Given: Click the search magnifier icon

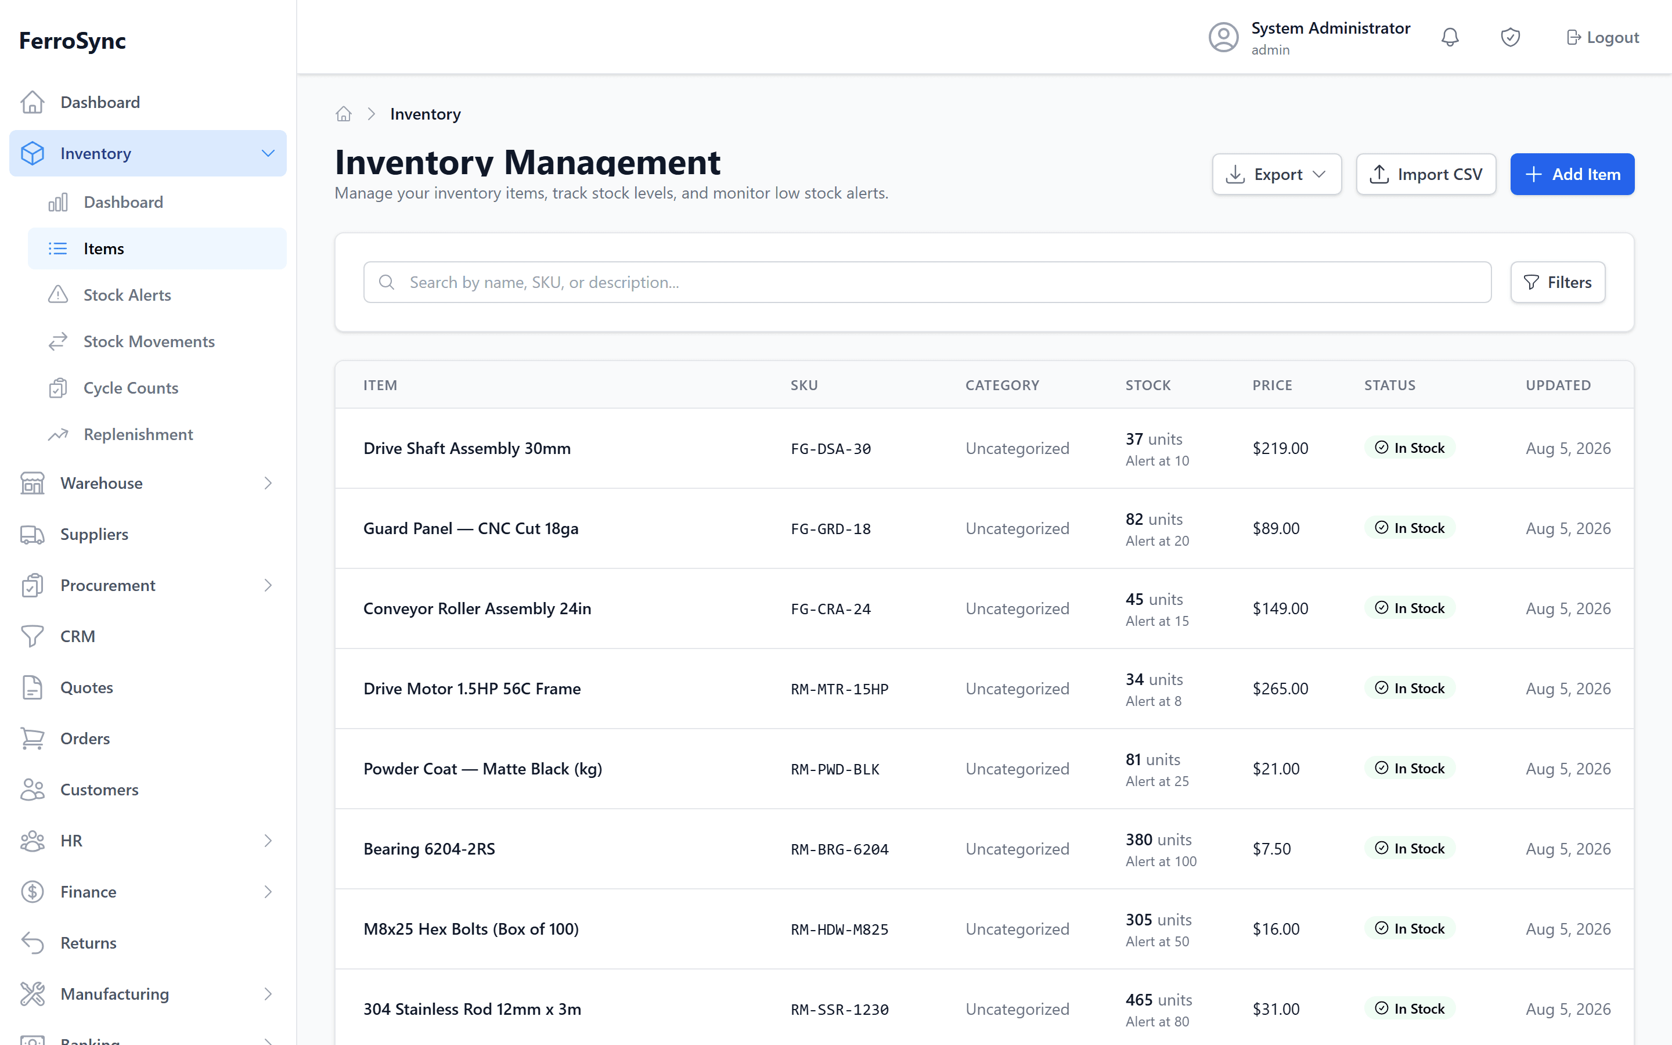Looking at the screenshot, I should pyautogui.click(x=386, y=282).
